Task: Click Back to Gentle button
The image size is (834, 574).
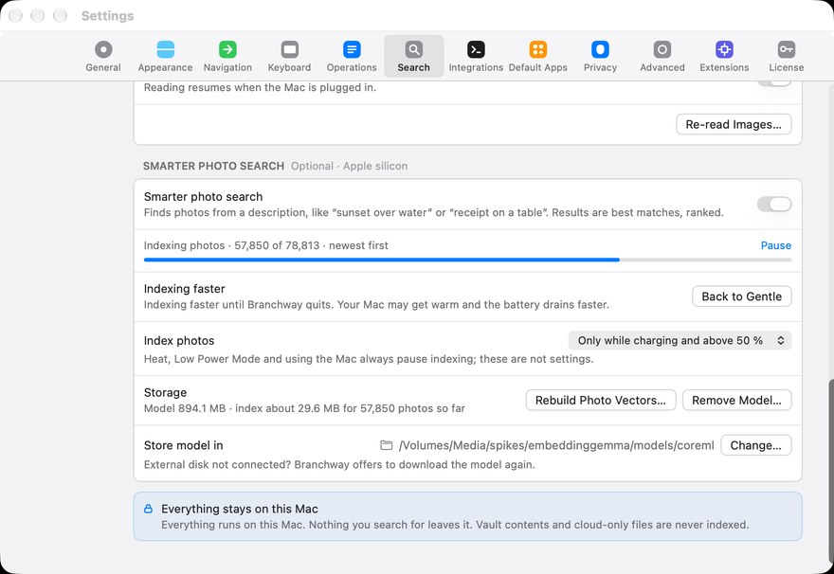Action: click(741, 296)
